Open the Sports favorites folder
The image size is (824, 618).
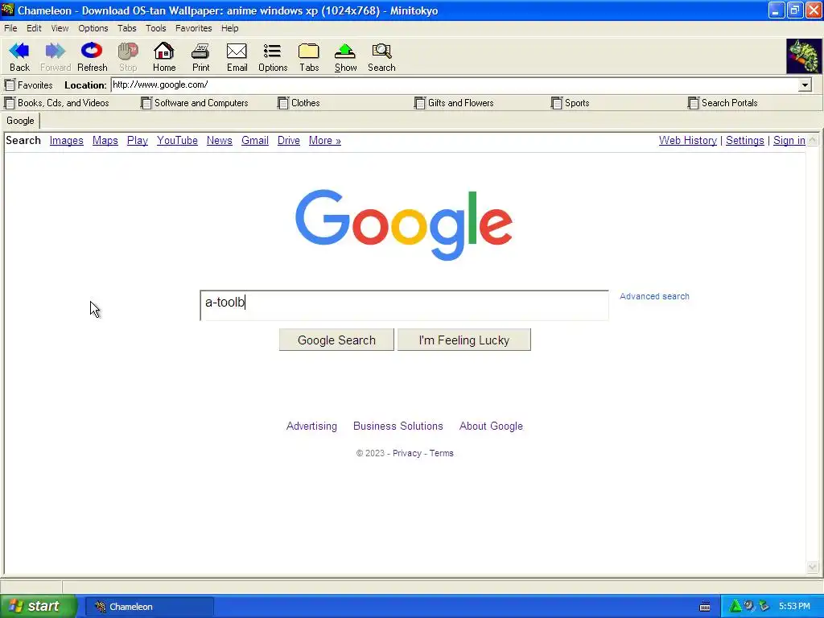pos(571,103)
